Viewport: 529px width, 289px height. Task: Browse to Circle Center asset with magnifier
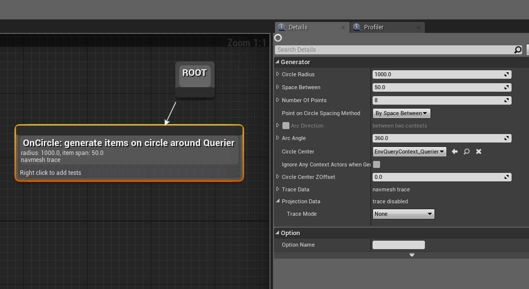(x=467, y=151)
